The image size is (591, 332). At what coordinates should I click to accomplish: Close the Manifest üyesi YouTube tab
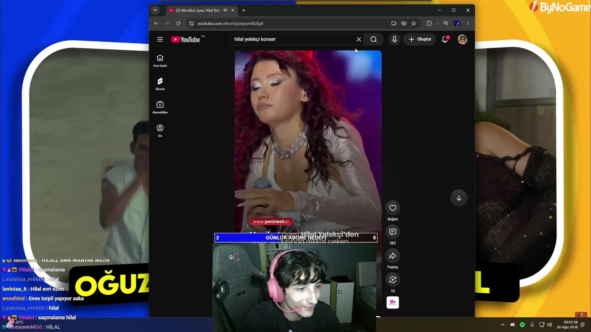(233, 10)
